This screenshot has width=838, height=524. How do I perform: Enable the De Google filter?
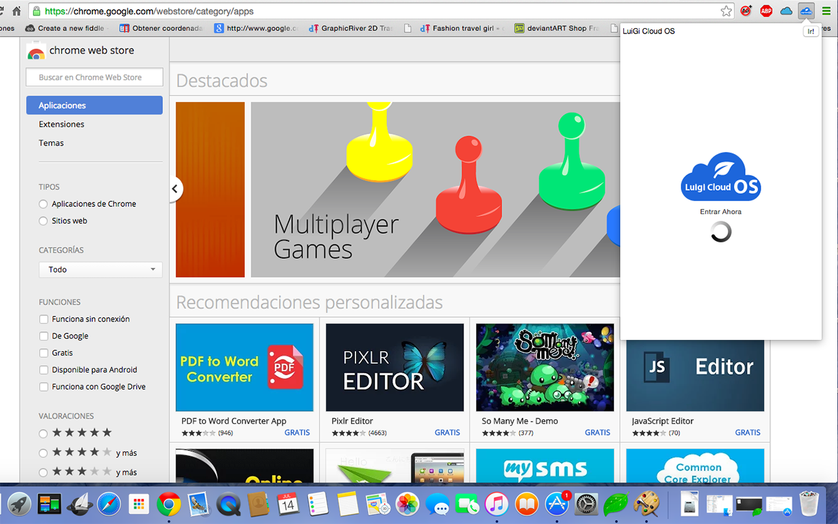point(43,336)
